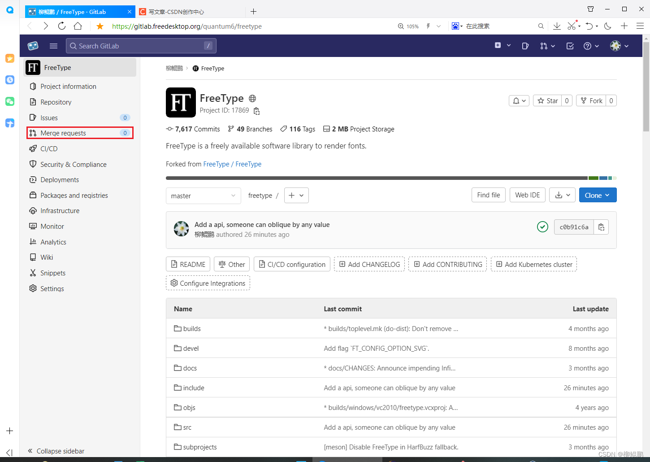This screenshot has width=650, height=462.
Task: Expand the help question mark menu
Action: tap(591, 46)
